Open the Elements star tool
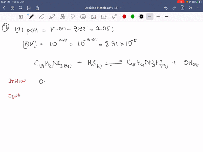Viewport: 203px width, 152px height. tap(83, 16)
